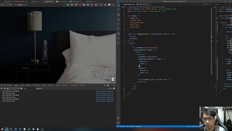232x131 pixels.
Task: Click the shield extension icon in browser toolbar
Action: point(72,5)
